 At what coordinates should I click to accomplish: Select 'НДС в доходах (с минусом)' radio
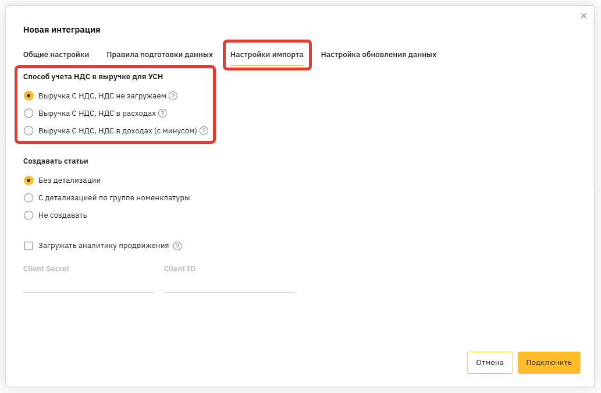(x=29, y=131)
